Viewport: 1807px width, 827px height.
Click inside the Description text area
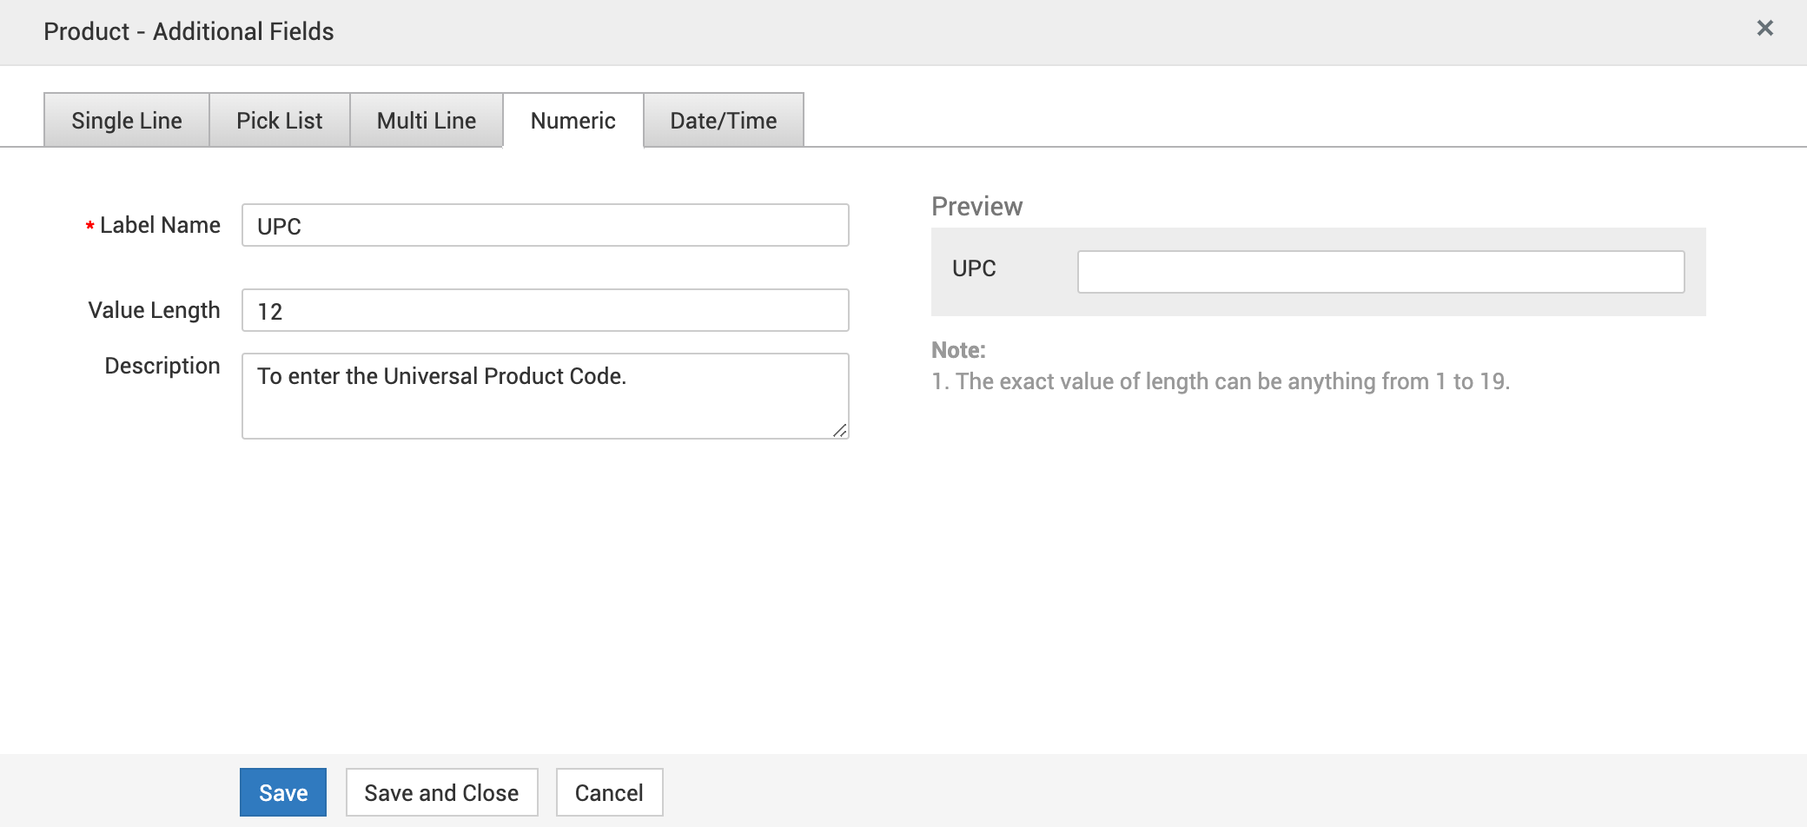point(545,395)
